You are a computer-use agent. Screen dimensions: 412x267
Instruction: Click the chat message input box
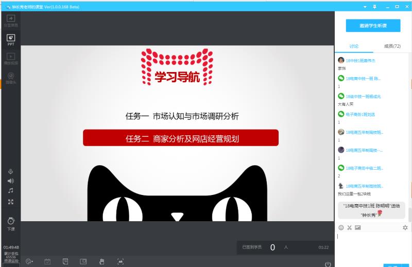[372, 247]
